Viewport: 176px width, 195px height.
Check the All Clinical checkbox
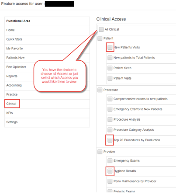coord(101,29)
